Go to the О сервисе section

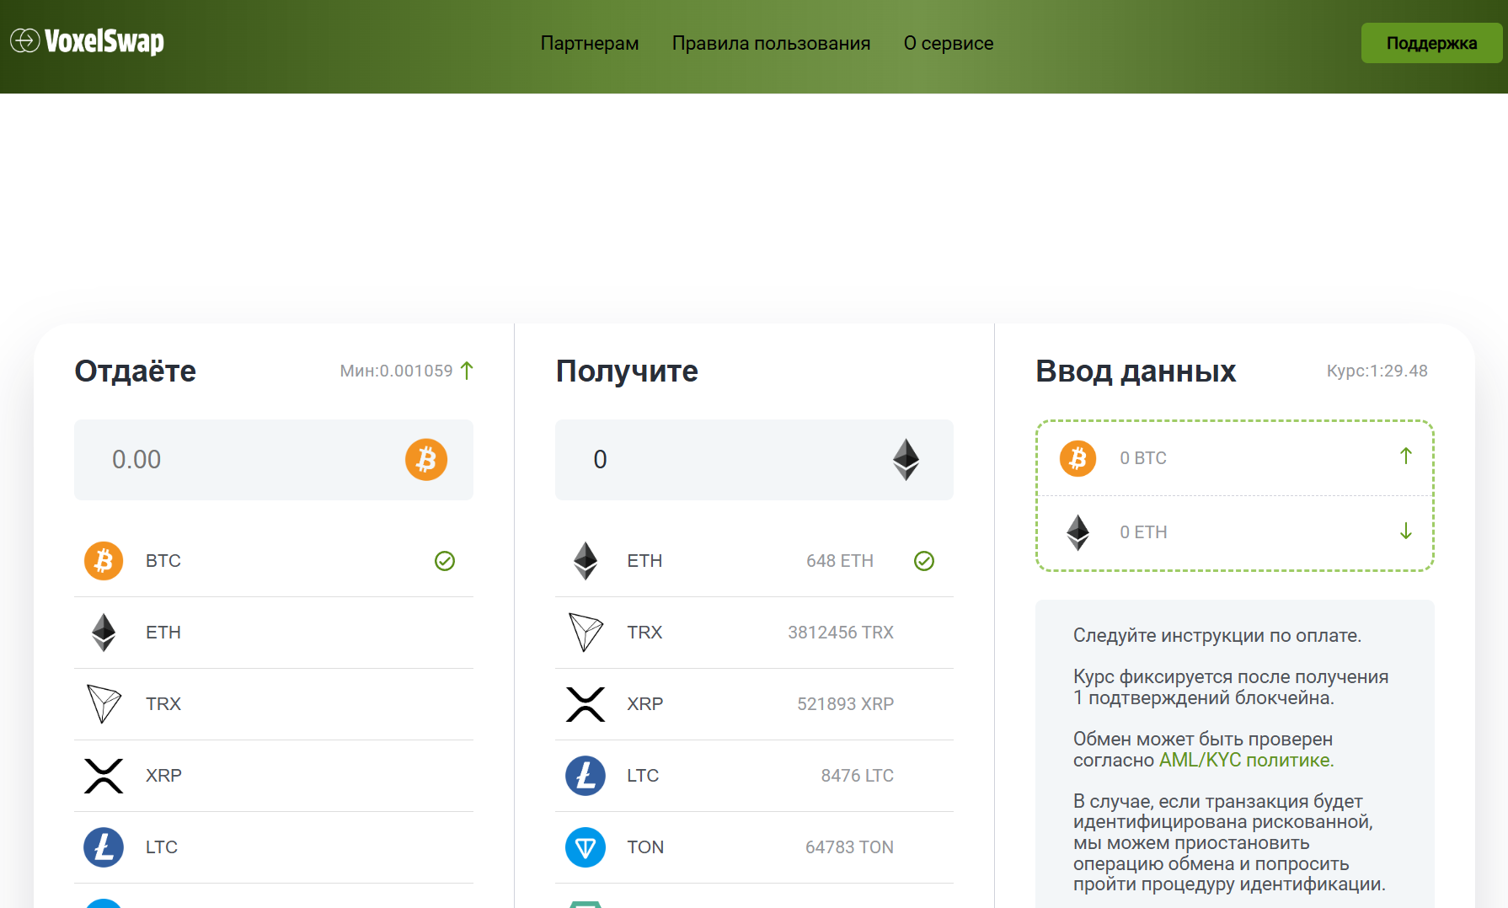tap(949, 43)
